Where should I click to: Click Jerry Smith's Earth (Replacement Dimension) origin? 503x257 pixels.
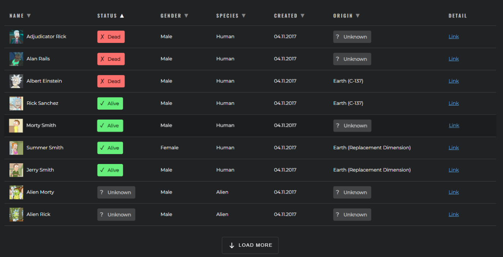pyautogui.click(x=372, y=170)
